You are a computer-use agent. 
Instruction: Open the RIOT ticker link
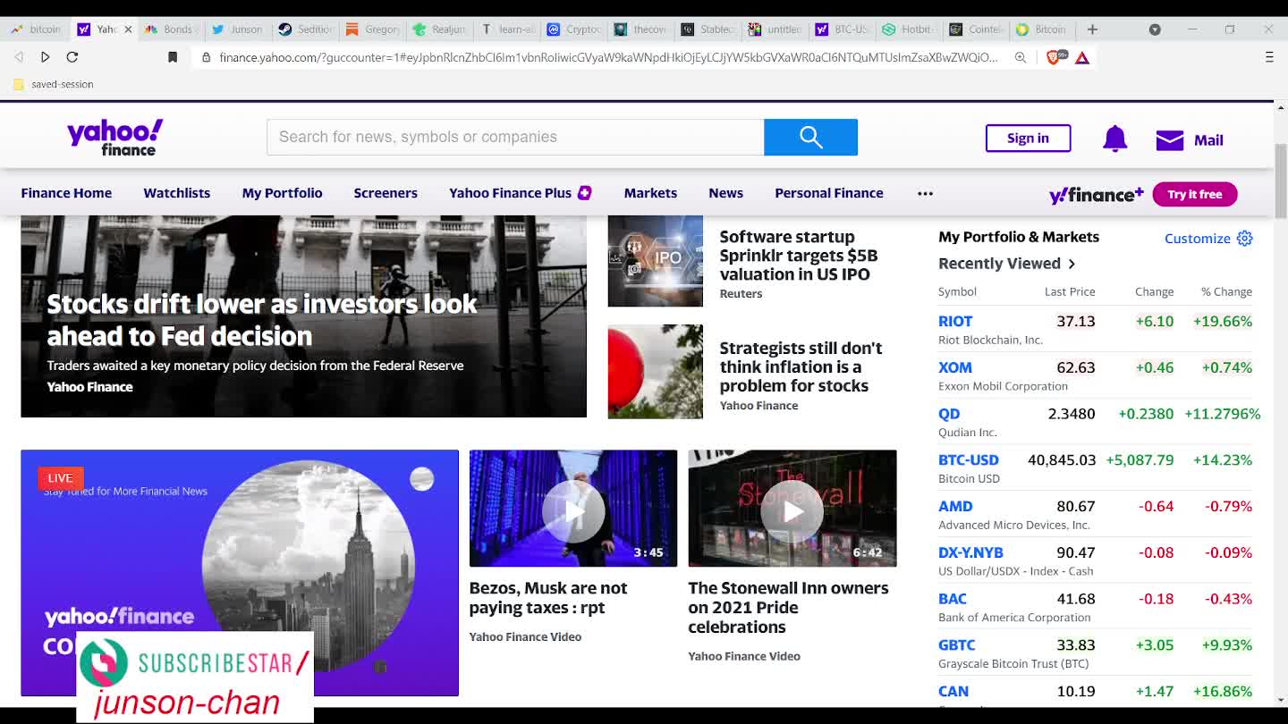click(954, 321)
